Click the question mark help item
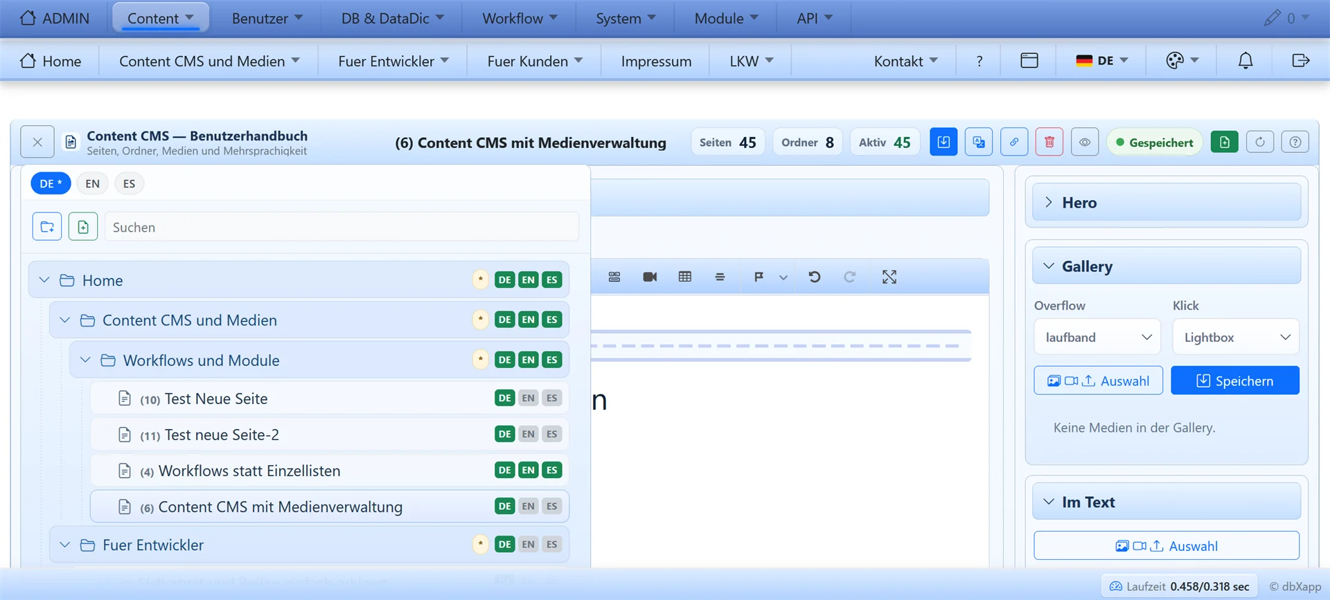The width and height of the screenshot is (1330, 600). tap(979, 61)
